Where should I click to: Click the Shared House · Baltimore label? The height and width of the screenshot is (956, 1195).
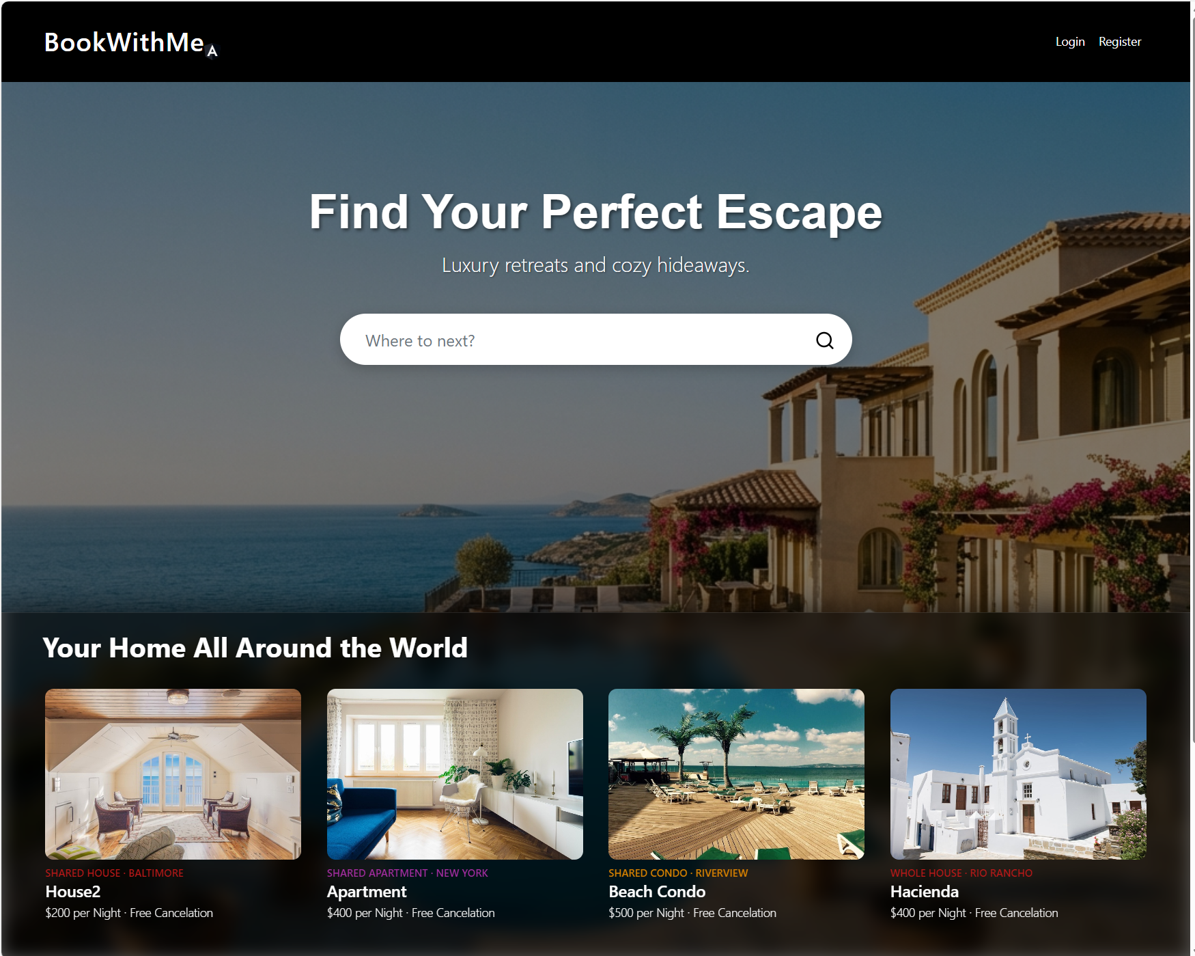pos(114,873)
